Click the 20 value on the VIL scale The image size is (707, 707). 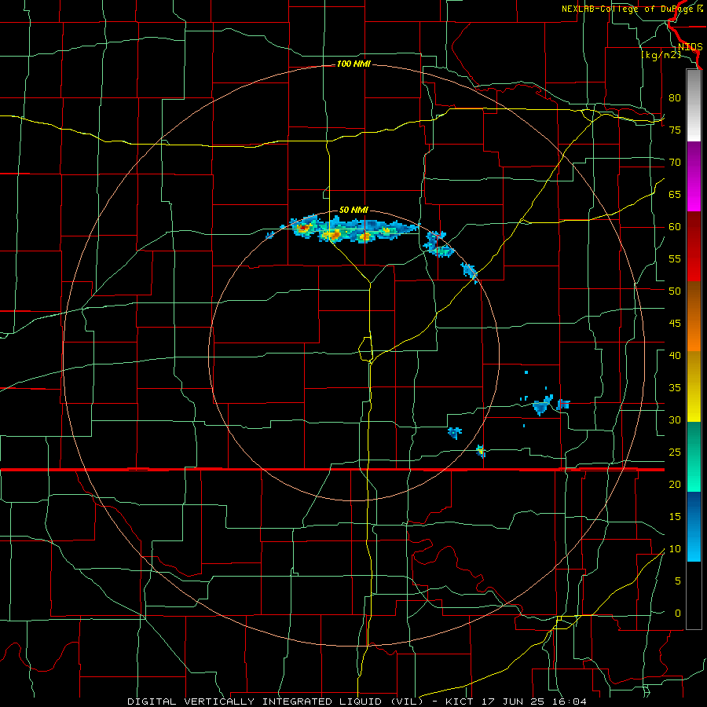coord(675,484)
